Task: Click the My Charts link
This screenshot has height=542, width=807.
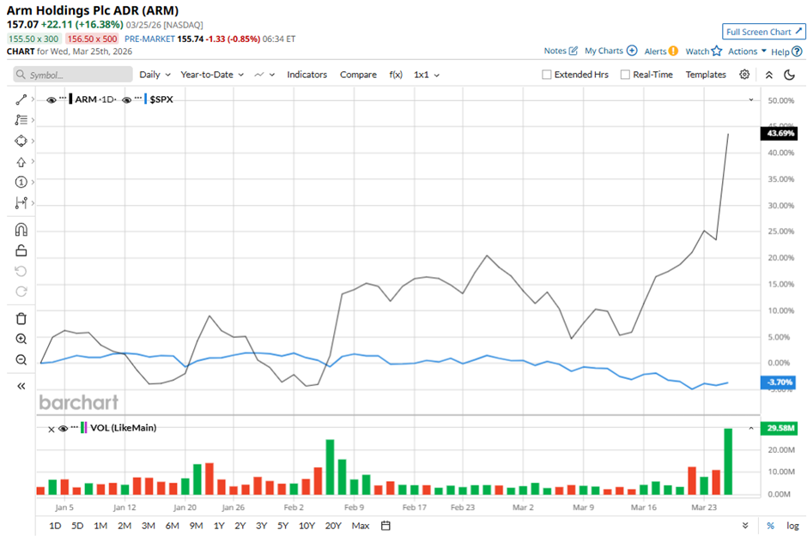Action: click(x=604, y=51)
